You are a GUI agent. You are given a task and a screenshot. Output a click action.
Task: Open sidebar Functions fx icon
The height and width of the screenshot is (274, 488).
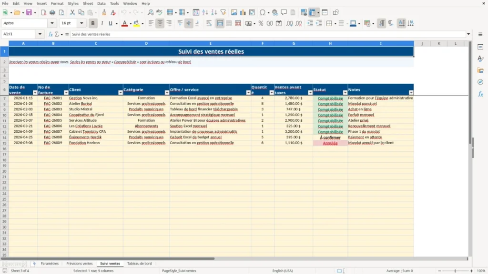click(480, 94)
